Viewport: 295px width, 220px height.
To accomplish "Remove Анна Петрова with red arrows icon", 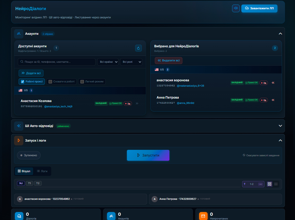I will (273, 100).
